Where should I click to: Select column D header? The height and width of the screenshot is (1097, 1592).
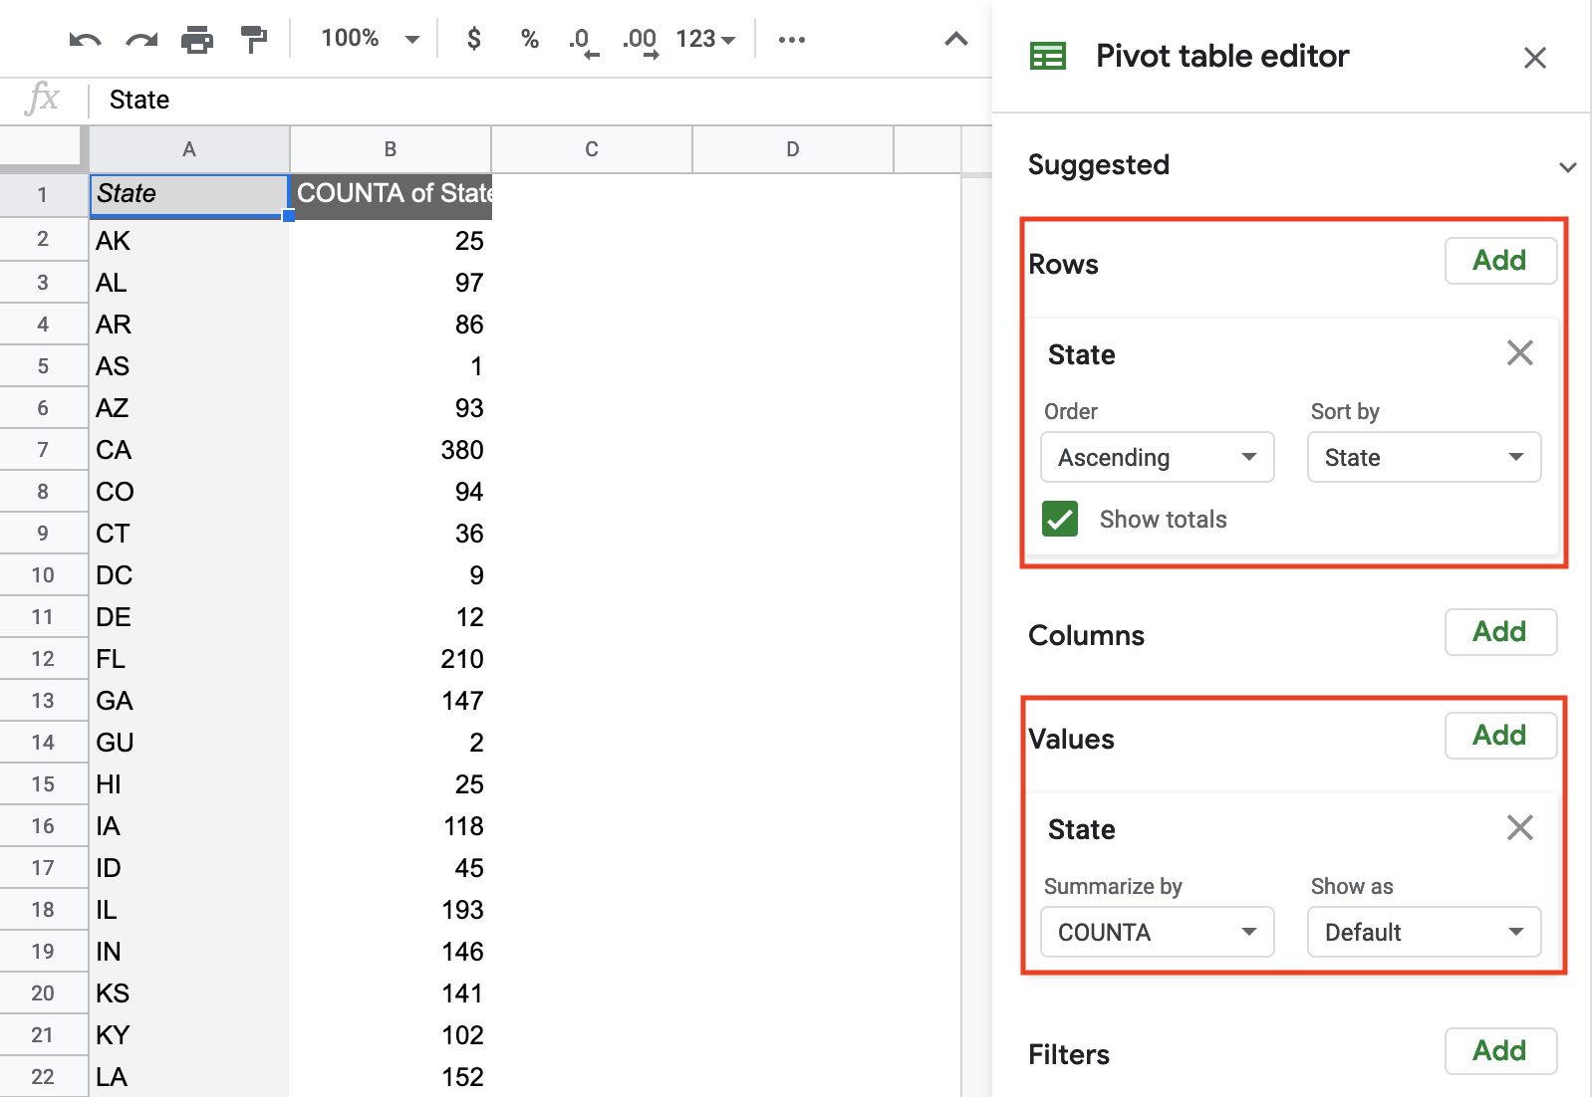click(x=793, y=149)
